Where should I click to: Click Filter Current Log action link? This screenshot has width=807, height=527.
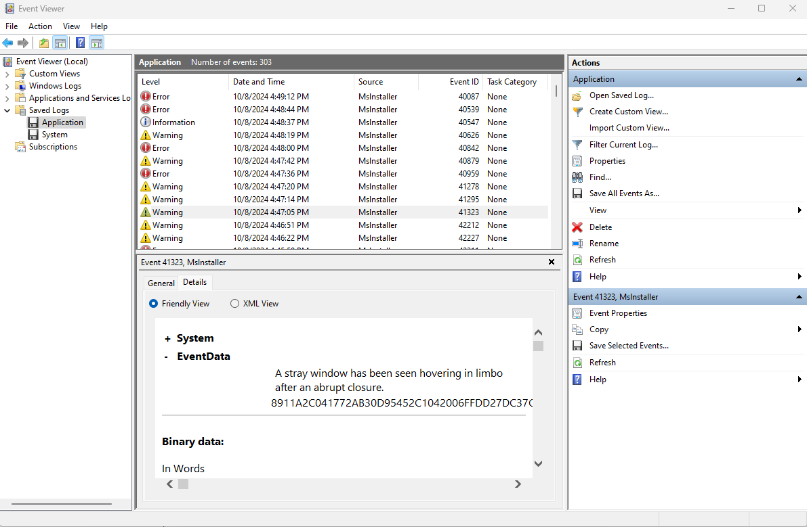click(x=624, y=145)
